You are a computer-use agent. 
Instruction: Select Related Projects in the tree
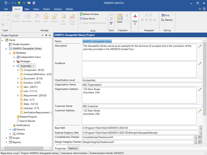point(28,117)
